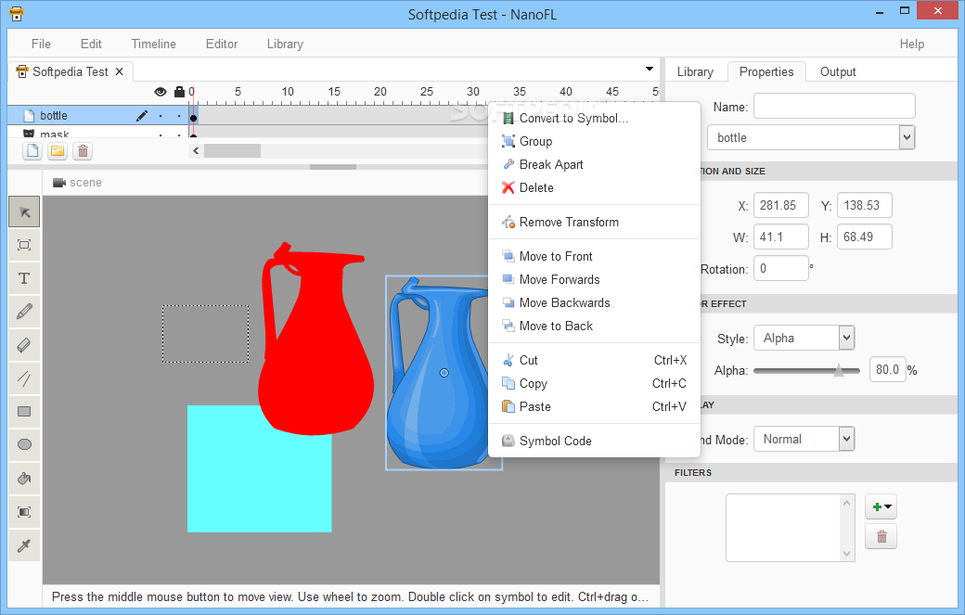
Task: Choose Move Forwards
Action: click(x=595, y=280)
